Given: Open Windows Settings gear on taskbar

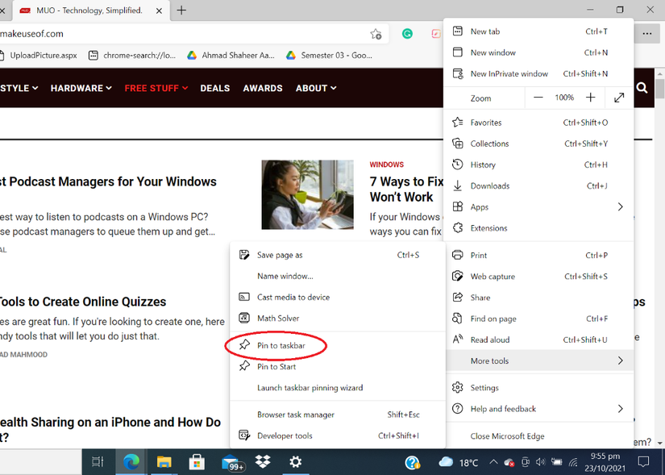Looking at the screenshot, I should 296,462.
